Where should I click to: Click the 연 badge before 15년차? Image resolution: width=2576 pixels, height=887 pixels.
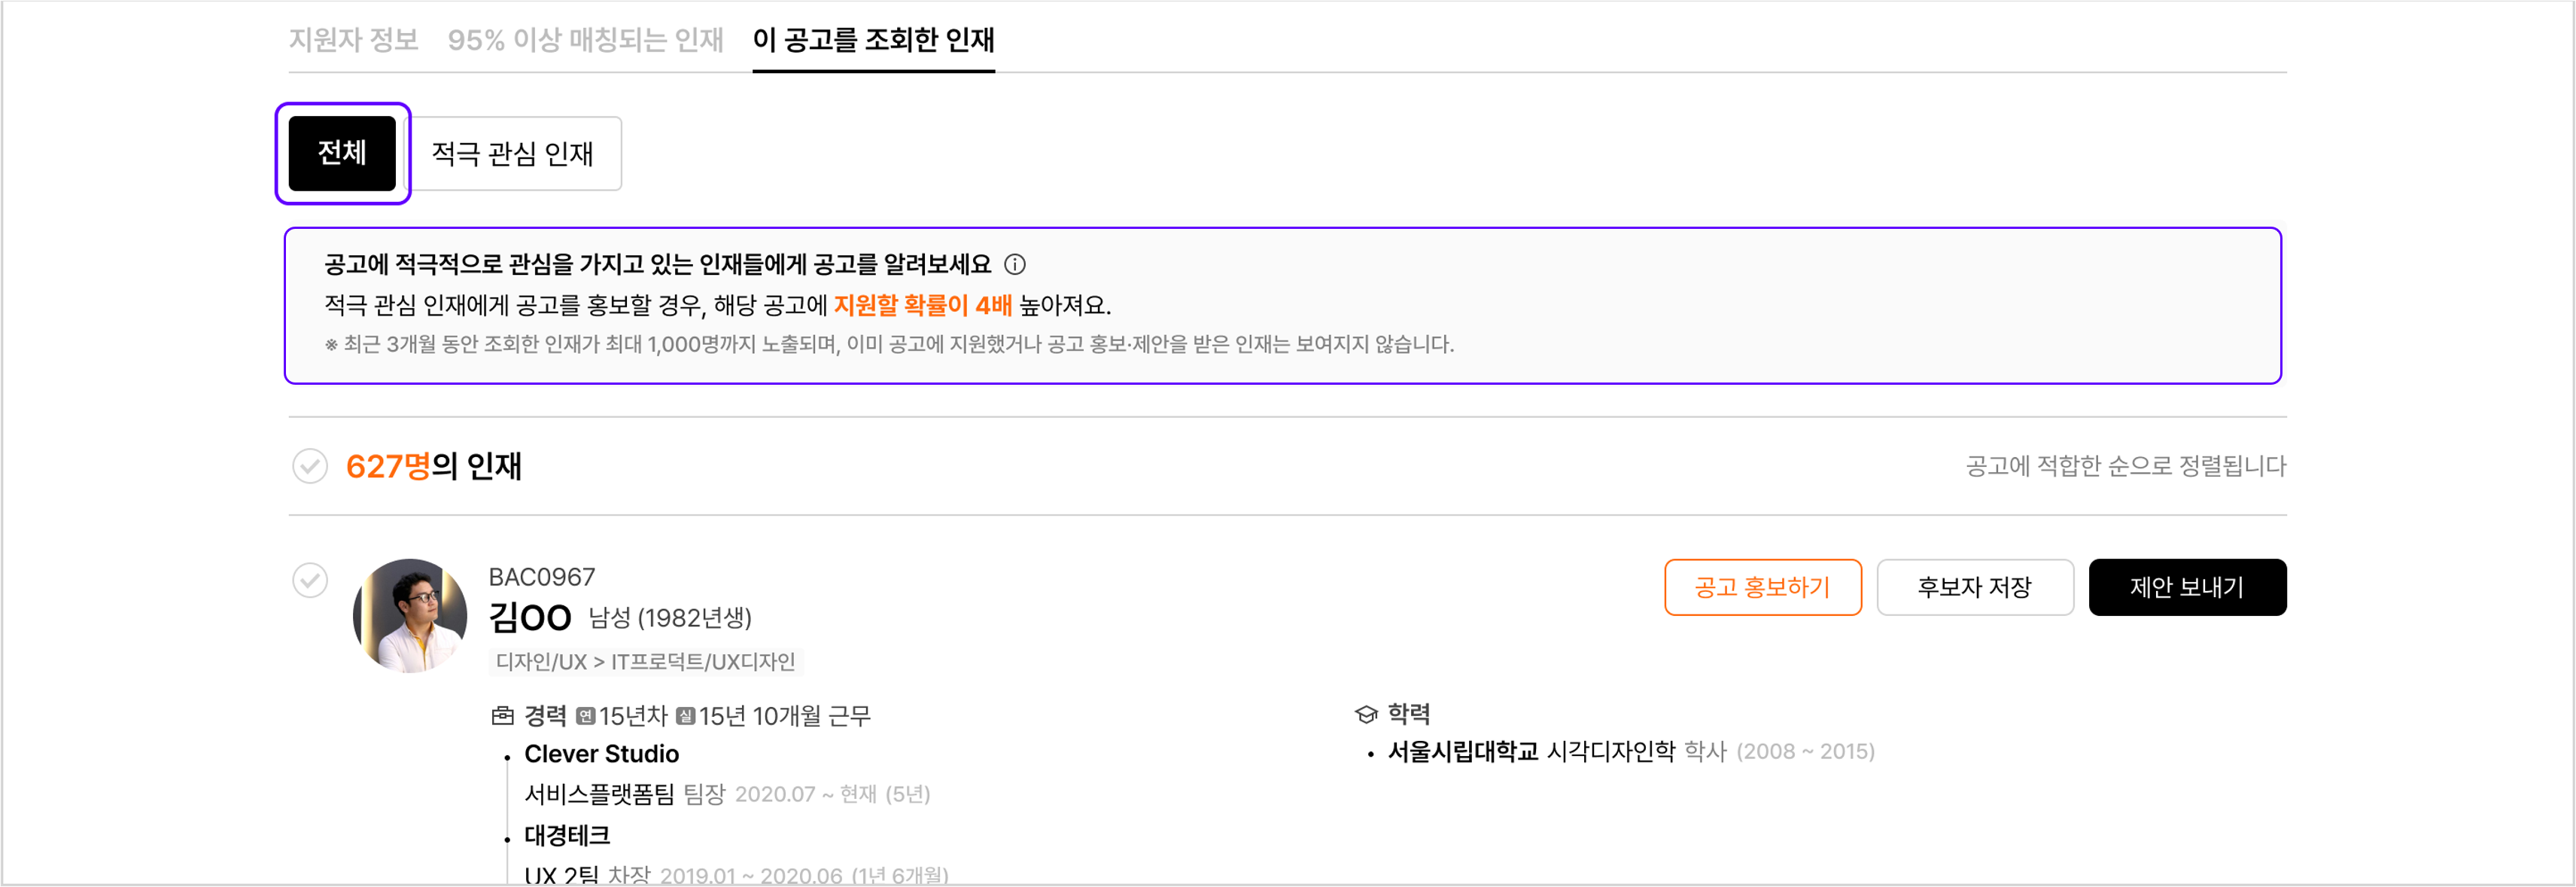pos(588,716)
